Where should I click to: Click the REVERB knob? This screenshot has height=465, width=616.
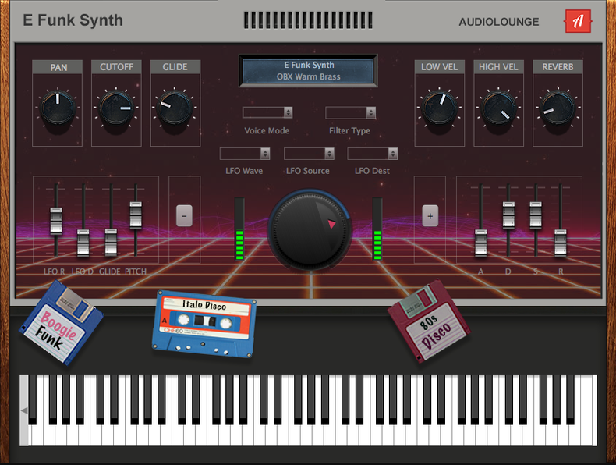click(557, 108)
